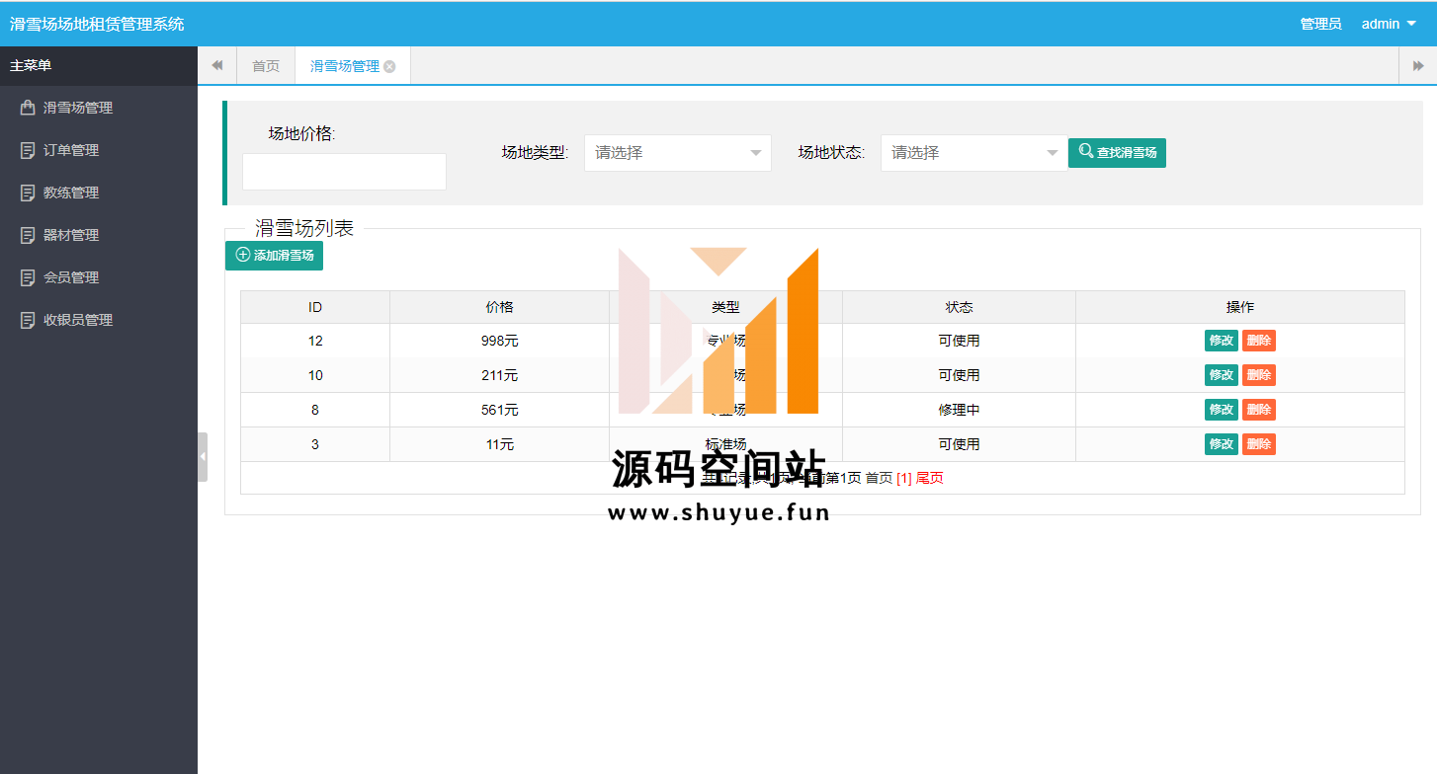Screen dimensions: 1437x774
Task: Choose 收银员管理 from the sidebar
Action: [78, 320]
